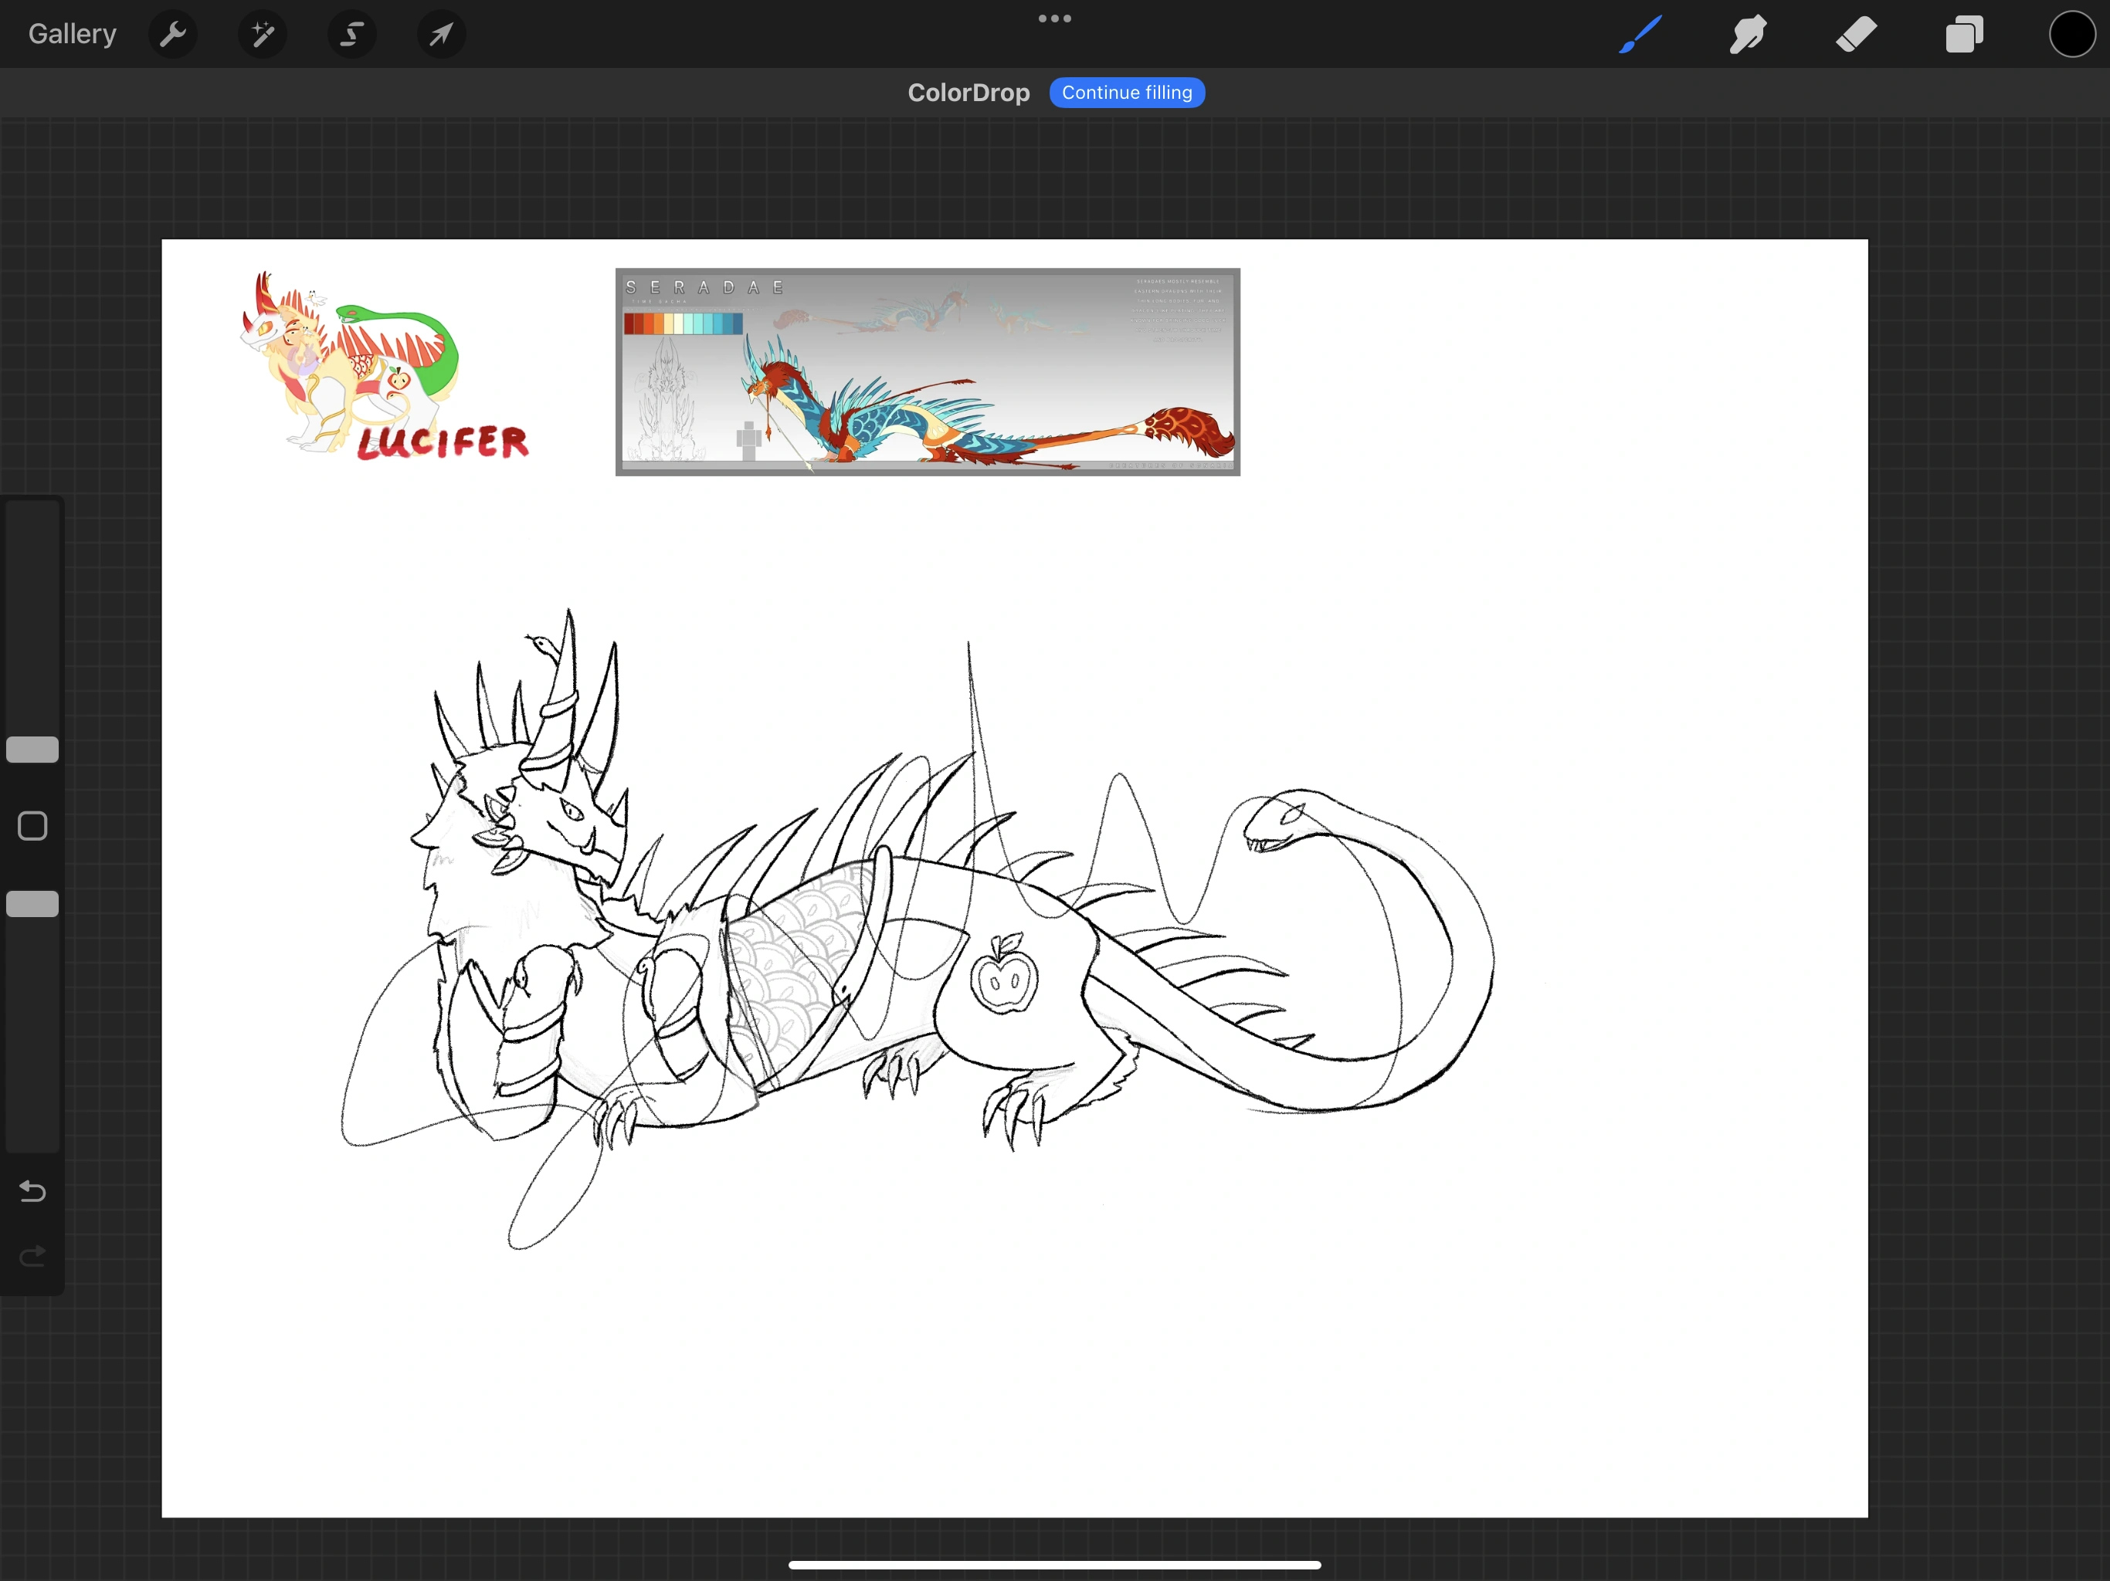This screenshot has height=1581, width=2110.
Task: Select the Eraser tool
Action: pos(1855,33)
